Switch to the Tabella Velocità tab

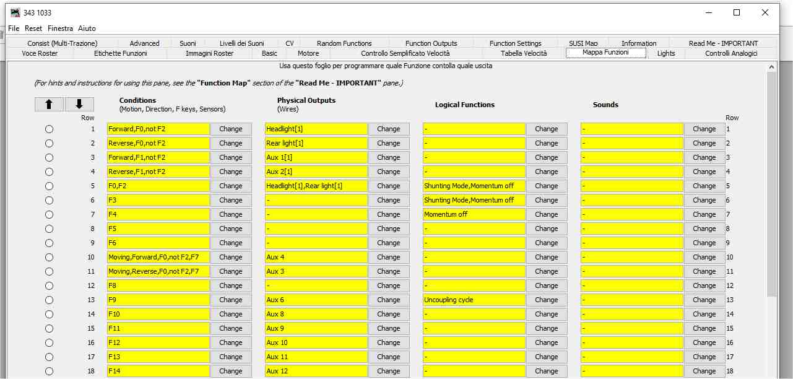524,53
